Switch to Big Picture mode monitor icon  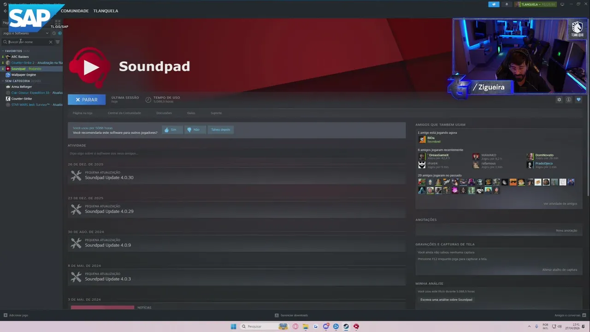pyautogui.click(x=562, y=4)
